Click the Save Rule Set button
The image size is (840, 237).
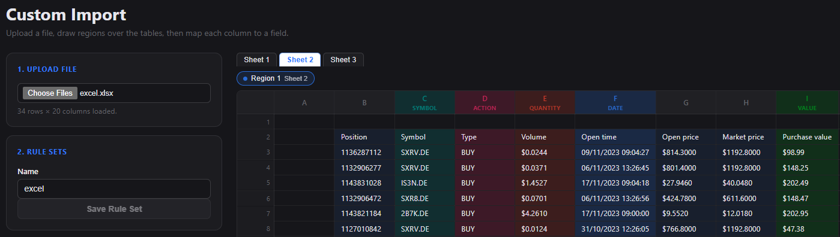[x=114, y=209]
